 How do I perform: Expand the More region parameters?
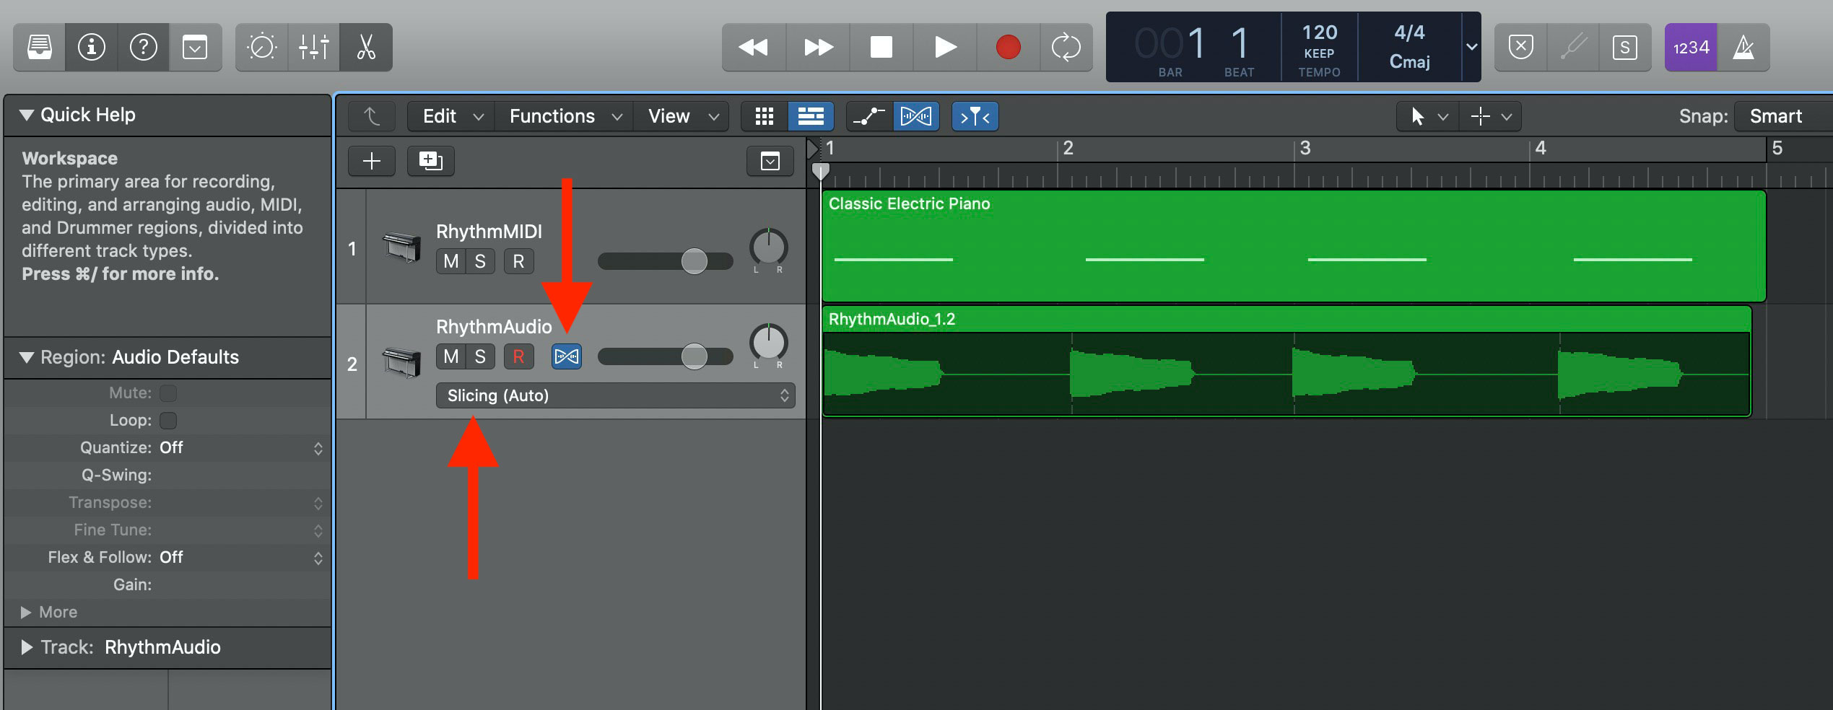[x=27, y=612]
